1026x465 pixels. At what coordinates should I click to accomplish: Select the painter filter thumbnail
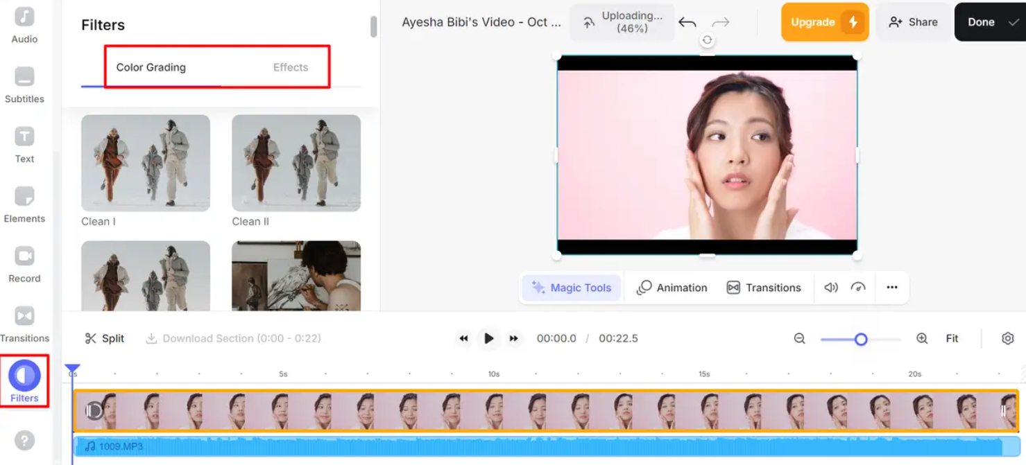296,276
